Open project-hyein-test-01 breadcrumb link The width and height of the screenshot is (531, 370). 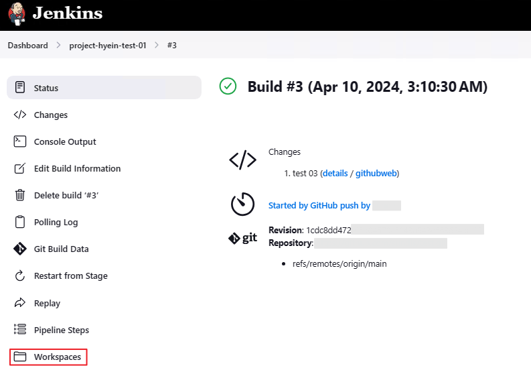[x=108, y=46]
